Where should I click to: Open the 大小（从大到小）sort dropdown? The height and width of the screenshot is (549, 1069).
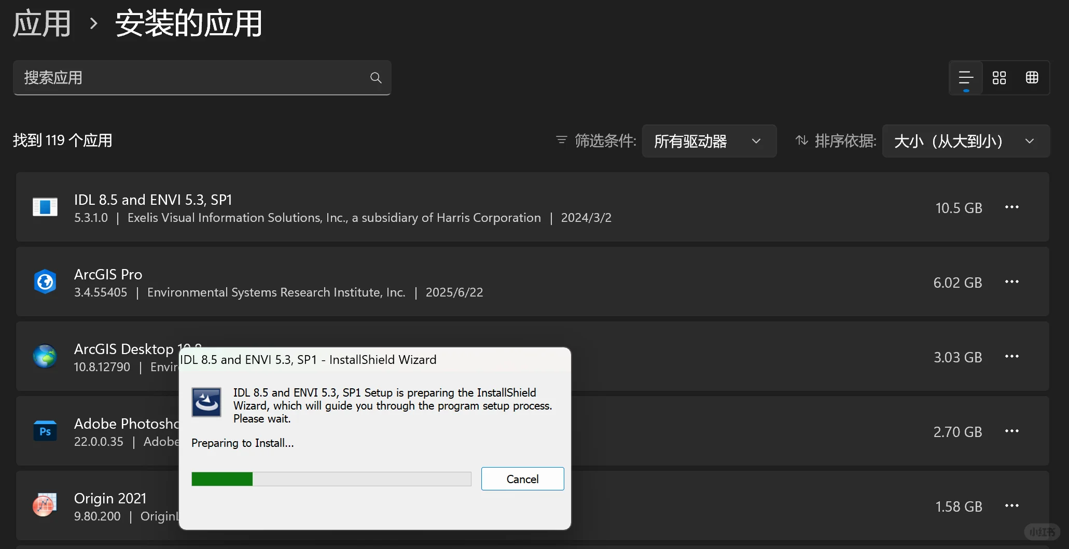(x=966, y=141)
